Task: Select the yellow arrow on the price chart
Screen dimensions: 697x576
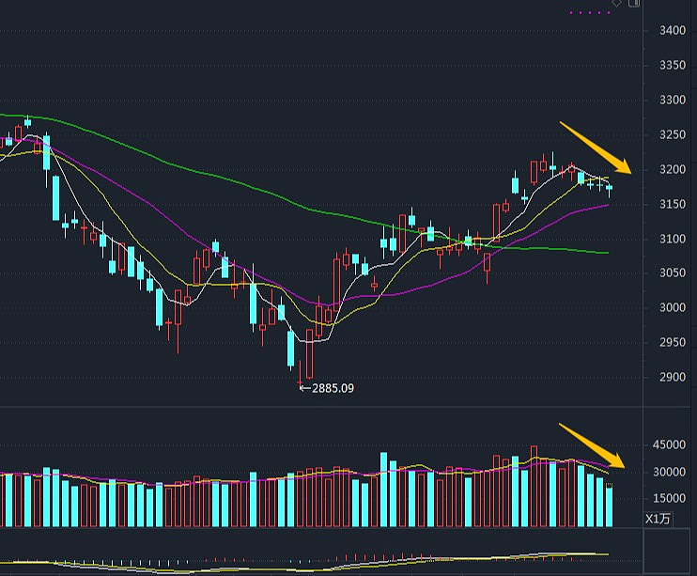Action: tap(596, 148)
